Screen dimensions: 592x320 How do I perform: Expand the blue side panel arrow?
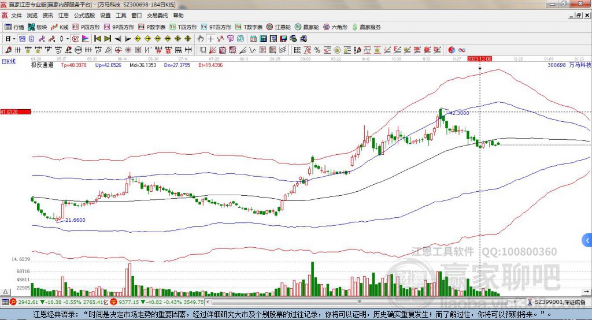click(x=587, y=240)
